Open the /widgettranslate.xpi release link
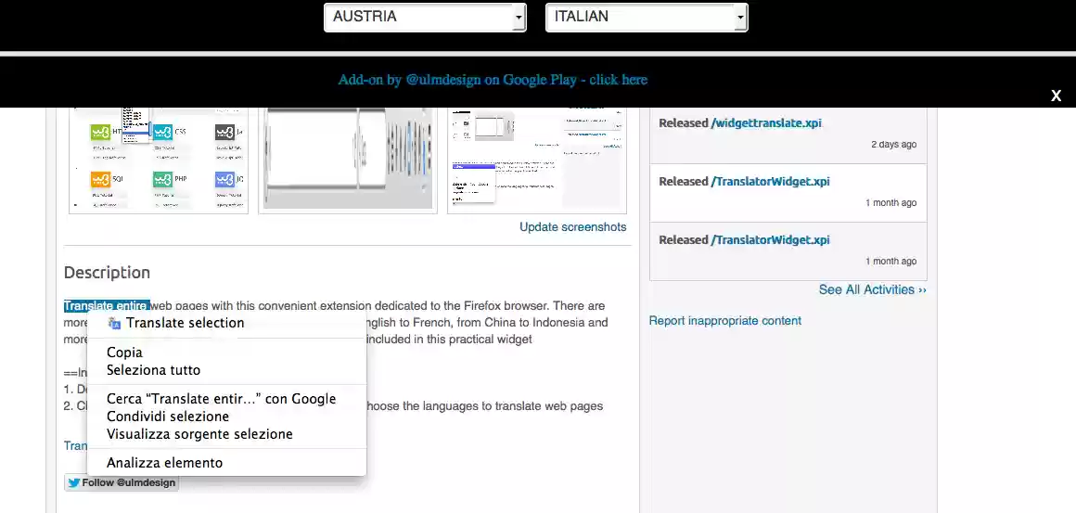 click(766, 123)
